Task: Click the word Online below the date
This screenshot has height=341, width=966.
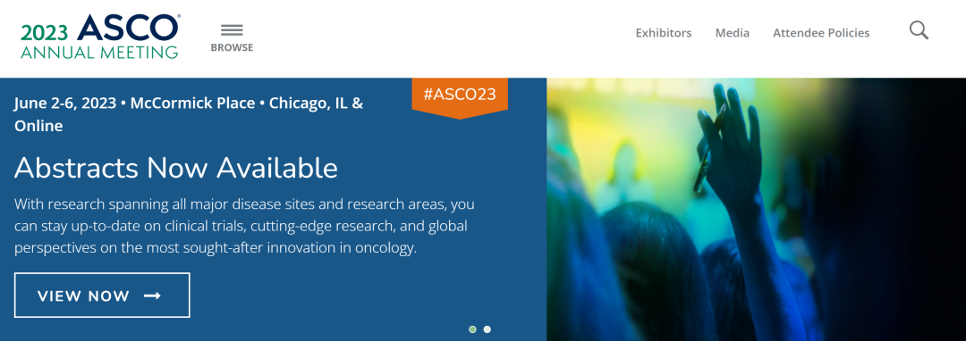Action: tap(38, 126)
